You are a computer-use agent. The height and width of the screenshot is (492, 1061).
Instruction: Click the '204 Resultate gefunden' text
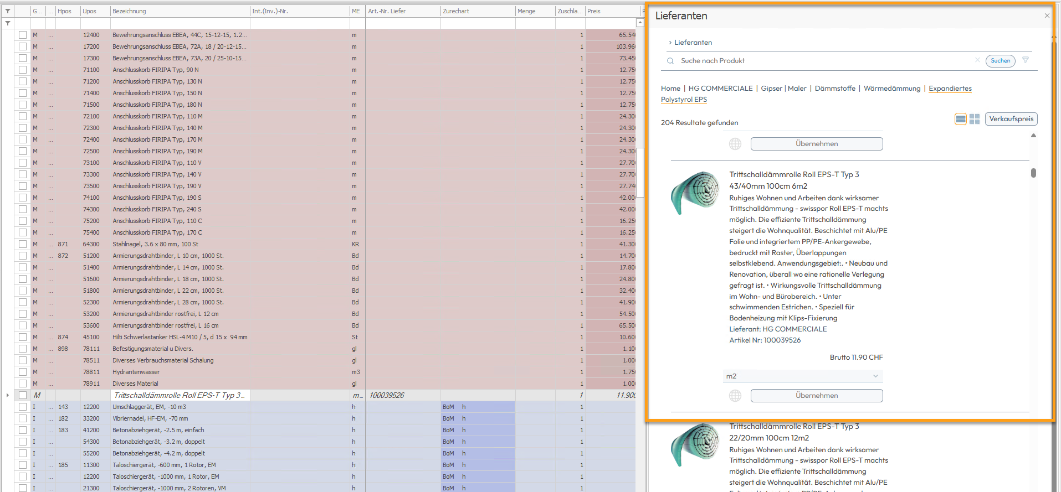699,123
